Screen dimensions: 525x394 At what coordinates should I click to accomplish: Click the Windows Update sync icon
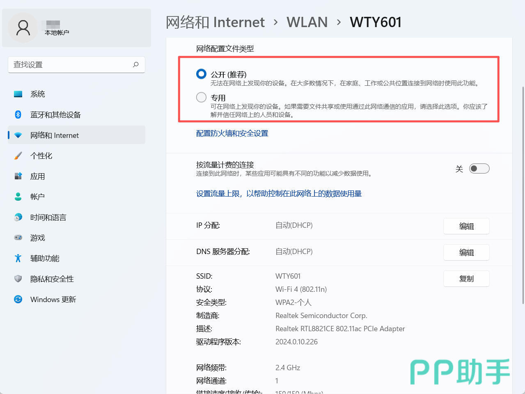[x=18, y=299]
